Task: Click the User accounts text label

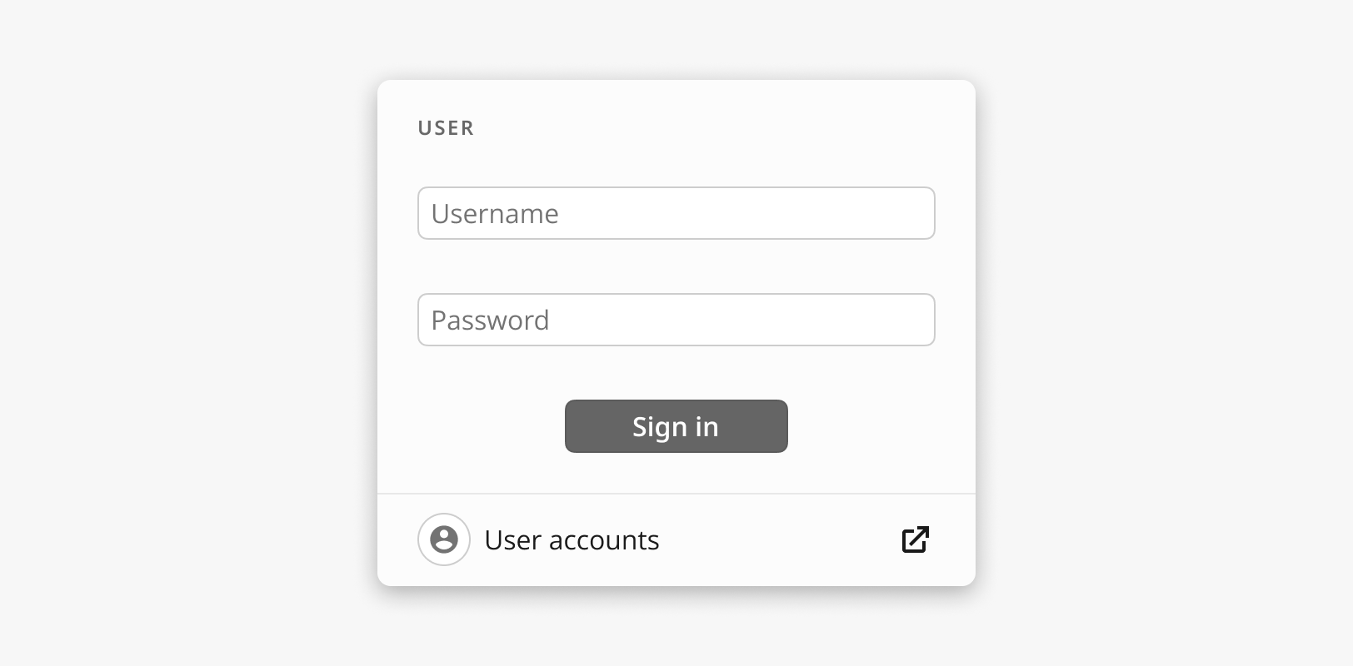Action: (572, 540)
